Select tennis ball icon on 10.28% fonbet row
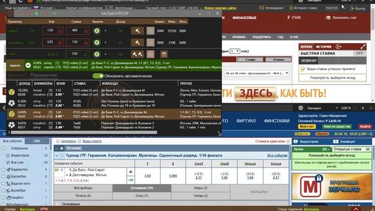The height and width of the screenshot is (211, 375). coord(12,92)
